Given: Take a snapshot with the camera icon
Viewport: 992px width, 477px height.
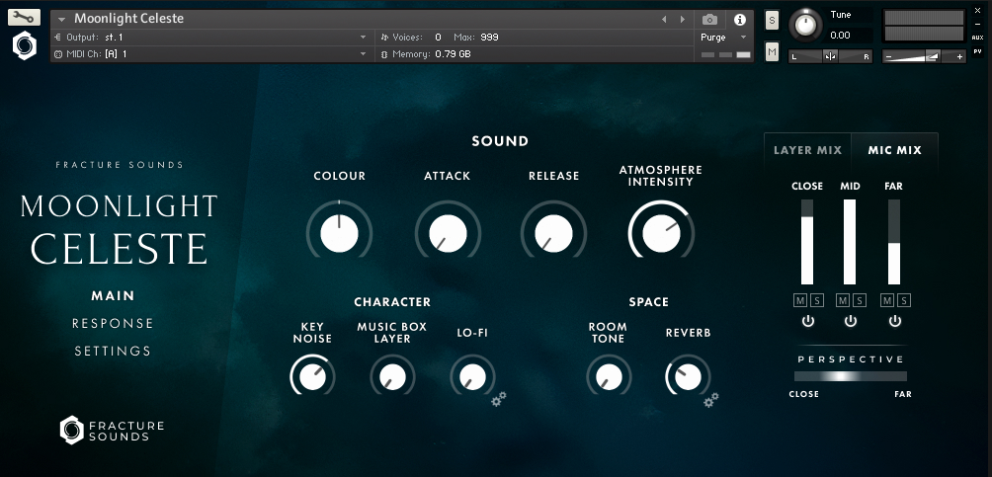Looking at the screenshot, I should pyautogui.click(x=709, y=20).
